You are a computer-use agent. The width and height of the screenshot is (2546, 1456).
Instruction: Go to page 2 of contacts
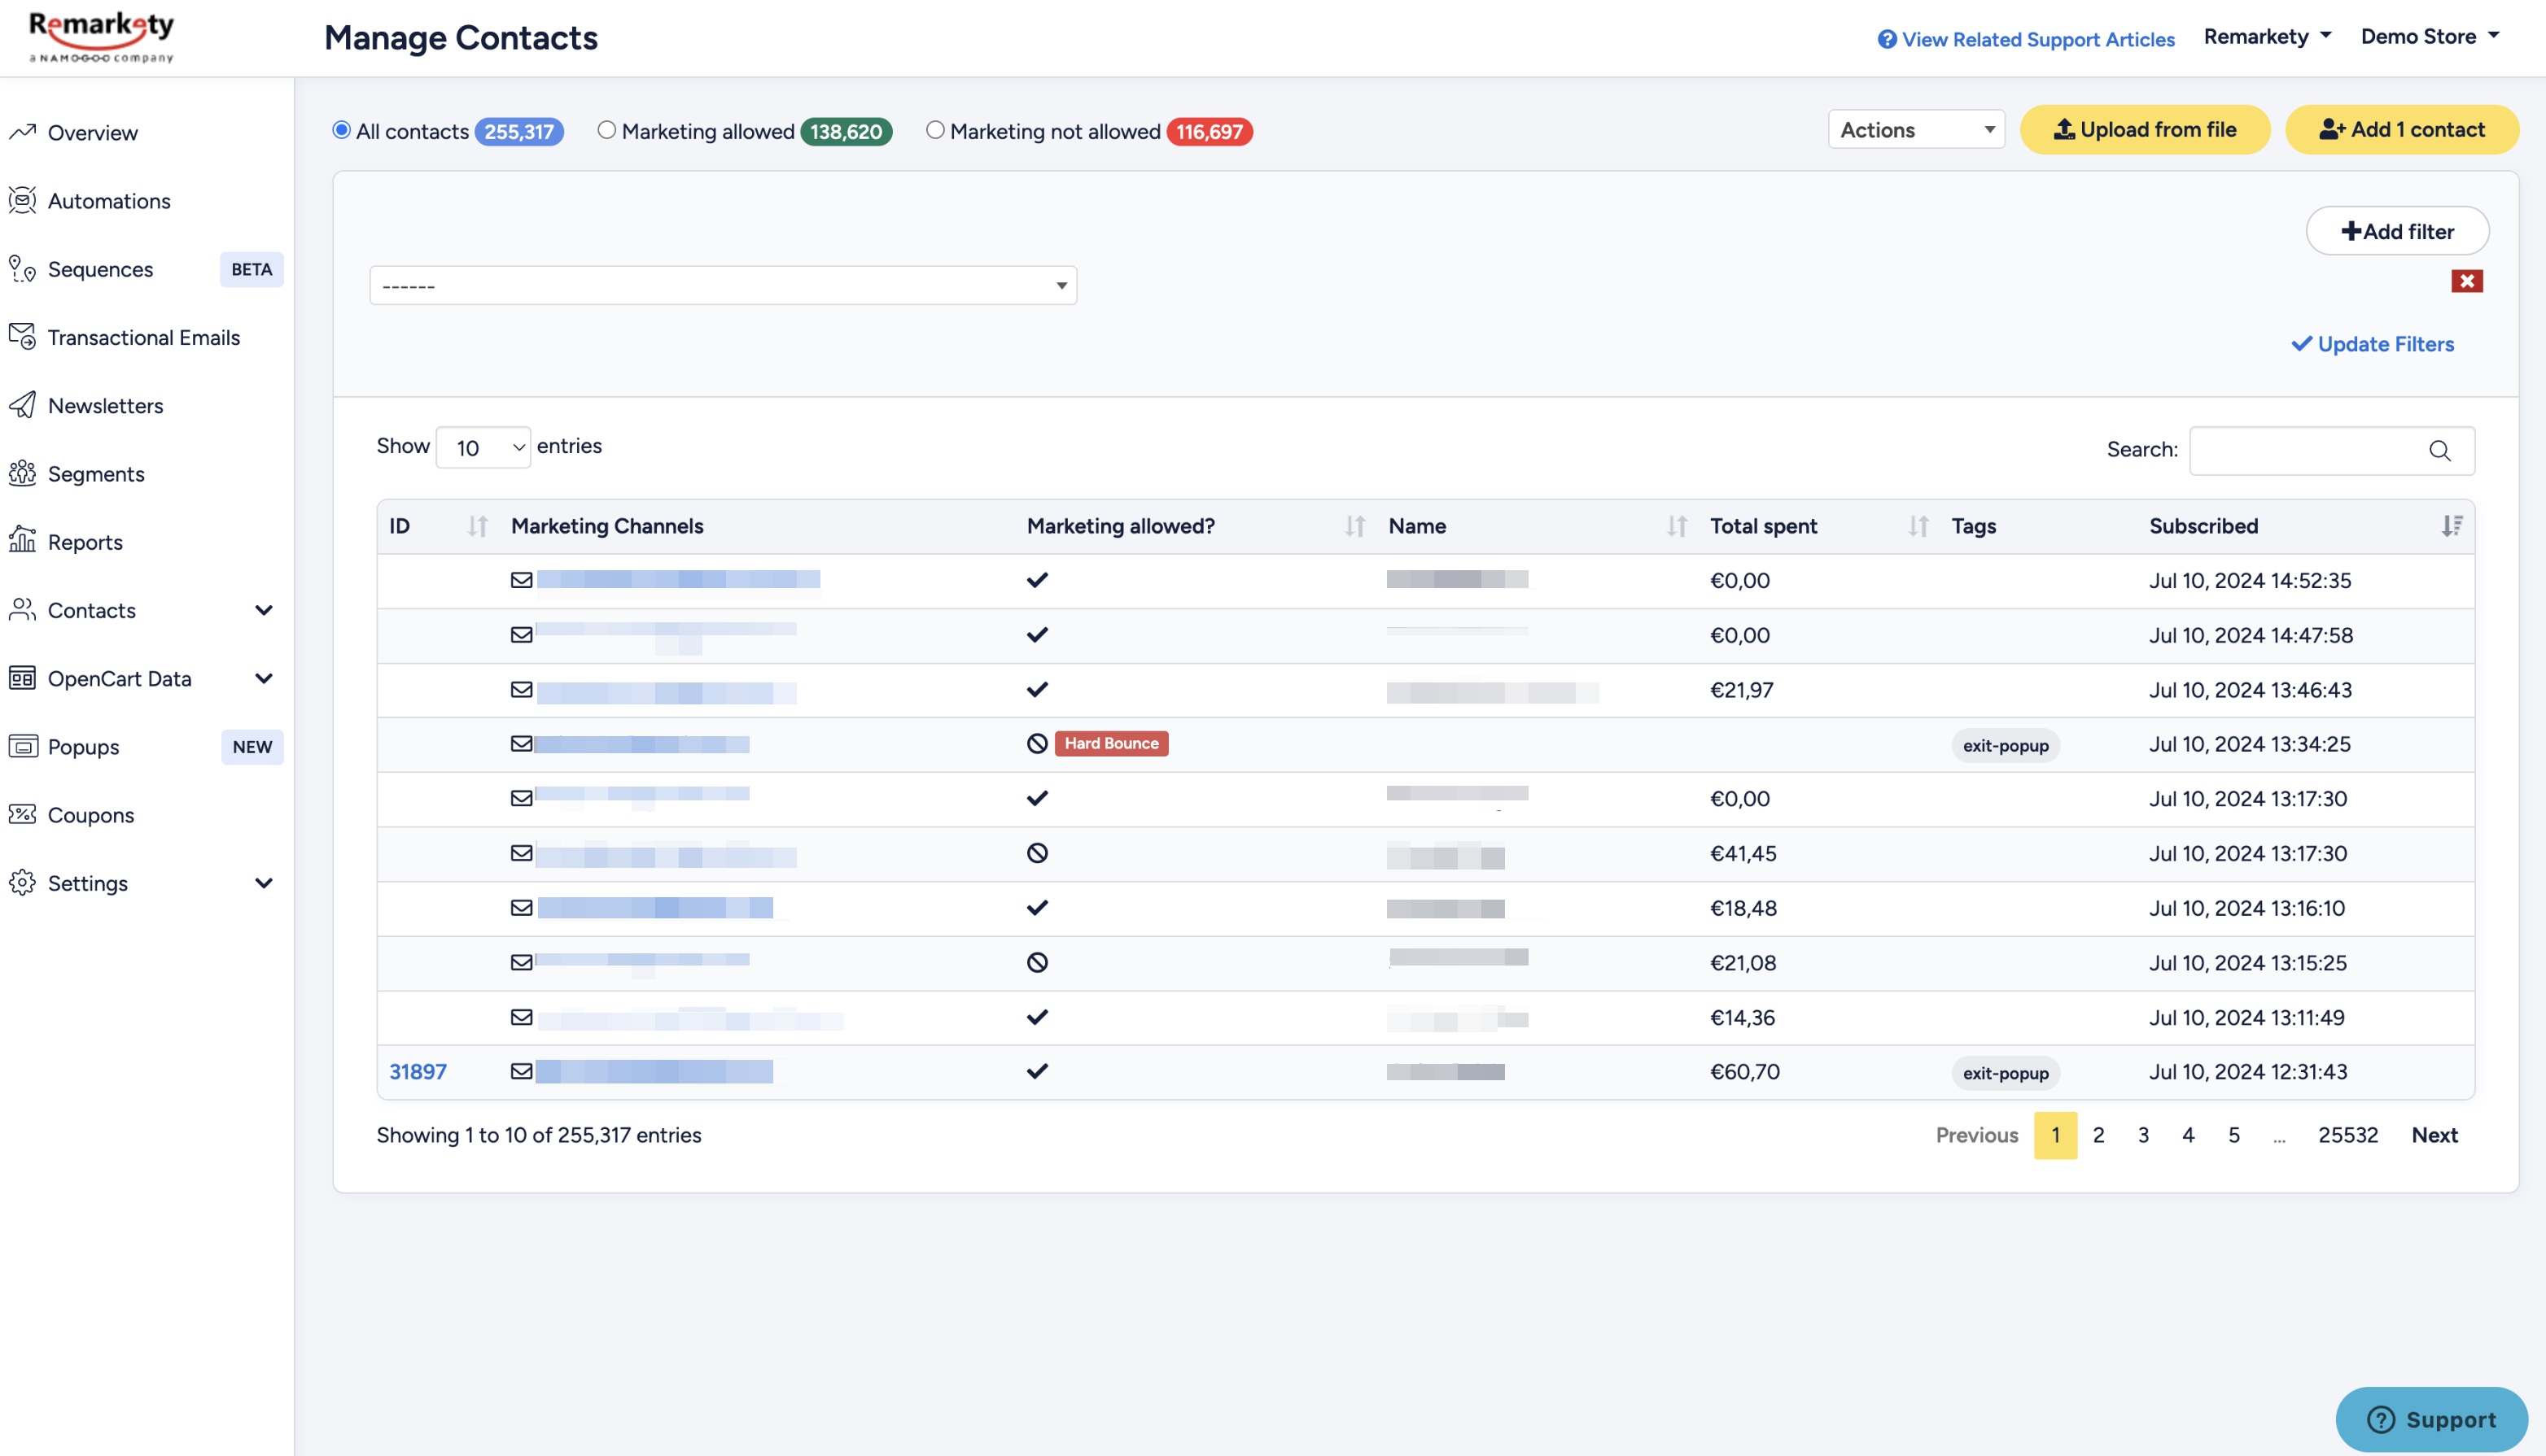[x=2099, y=1135]
